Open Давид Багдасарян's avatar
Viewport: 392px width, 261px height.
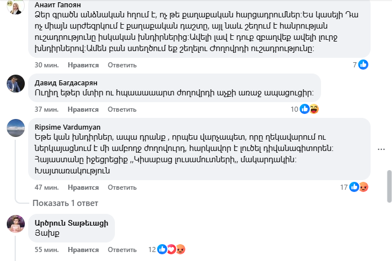click(15, 84)
